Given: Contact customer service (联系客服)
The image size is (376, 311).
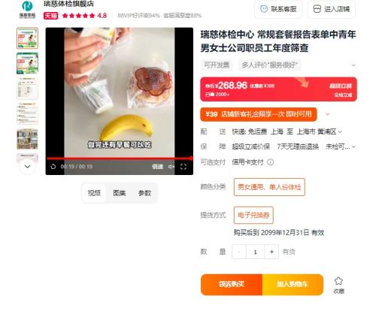Looking at the screenshot, I should point(278,9).
